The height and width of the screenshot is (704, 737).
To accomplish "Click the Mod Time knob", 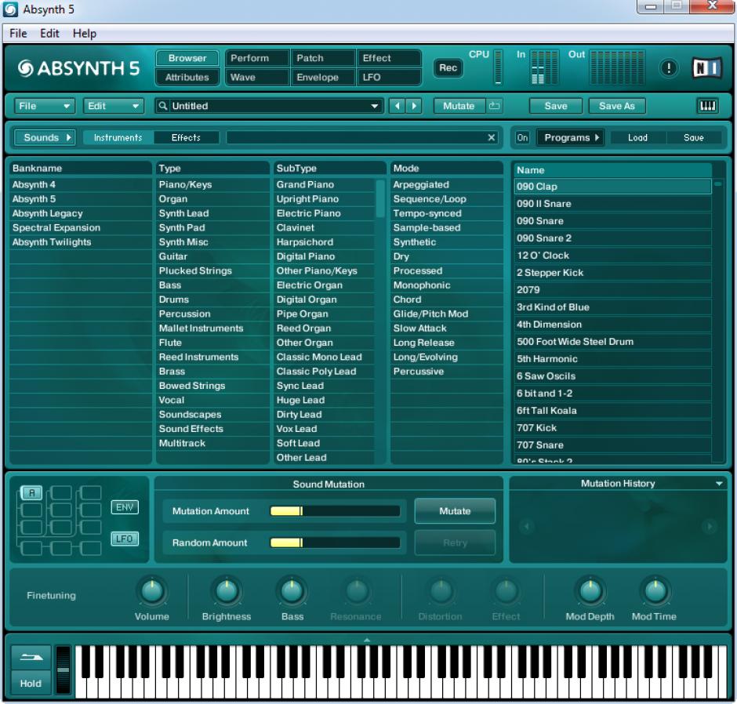I will coord(655,591).
